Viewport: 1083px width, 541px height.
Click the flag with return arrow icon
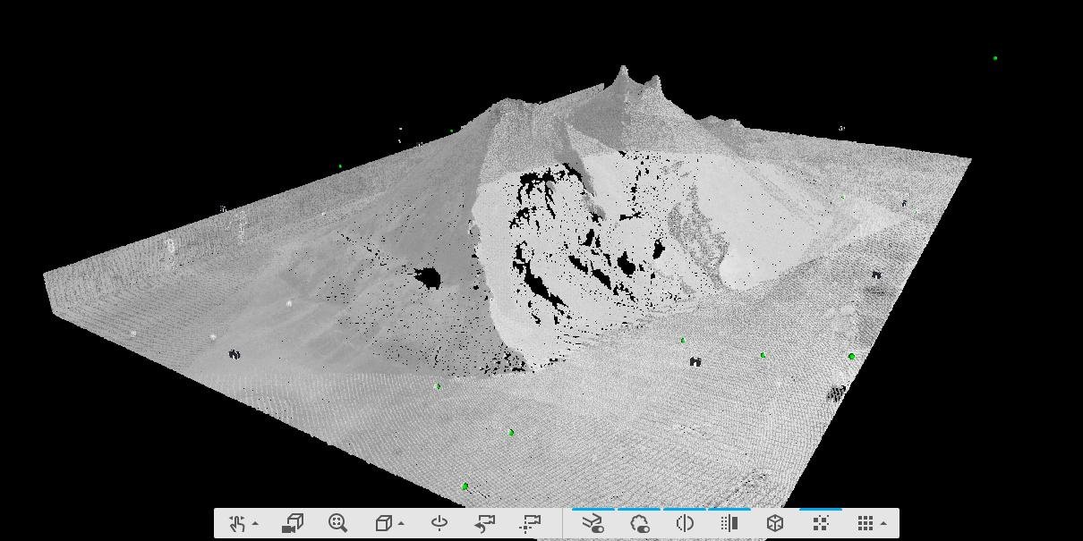(x=484, y=523)
